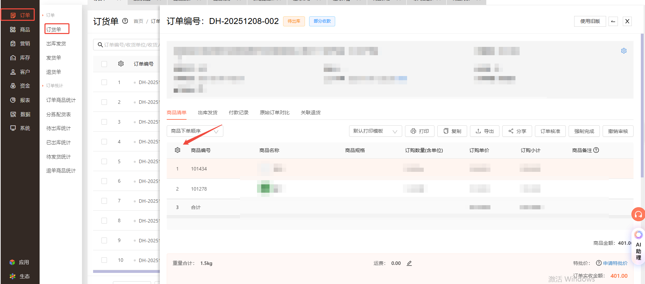Click the 申请特批价 link
Viewport: 645px width, 284px height.
[615, 263]
